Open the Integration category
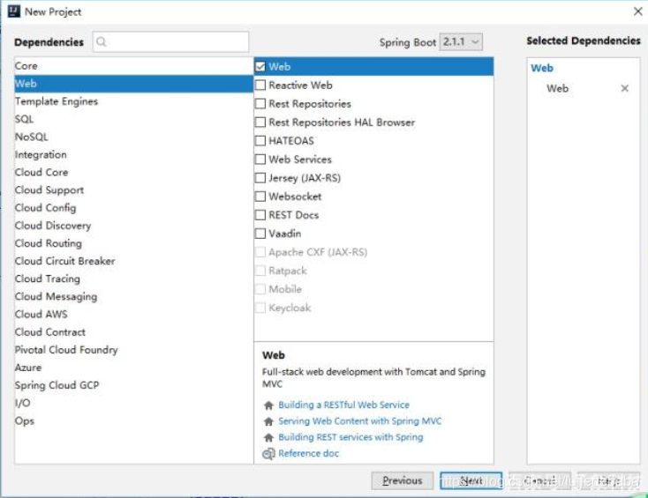Image resolution: width=648 pixels, height=498 pixels. [134, 155]
